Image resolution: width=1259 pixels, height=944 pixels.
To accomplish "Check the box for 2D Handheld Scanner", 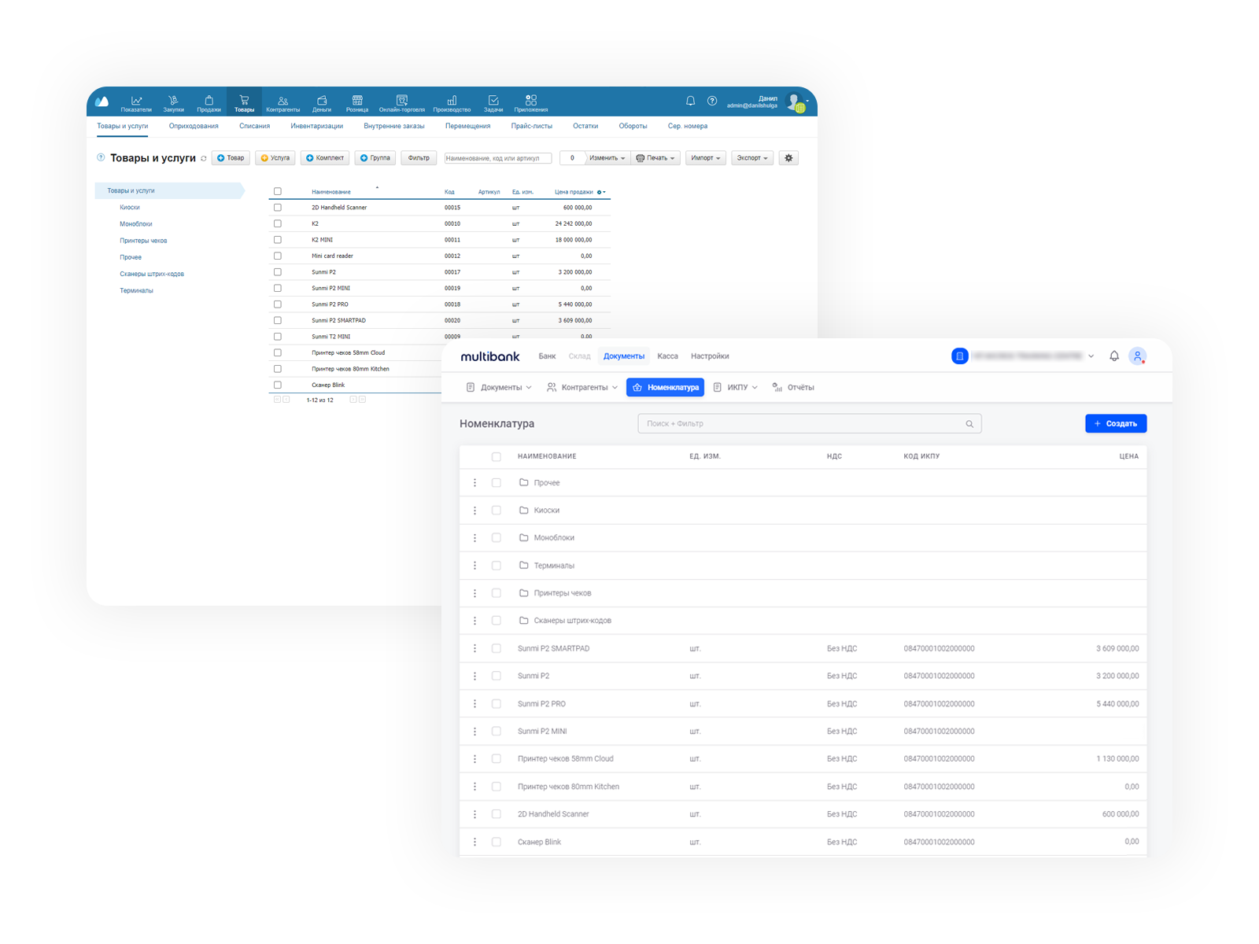I will tap(278, 208).
